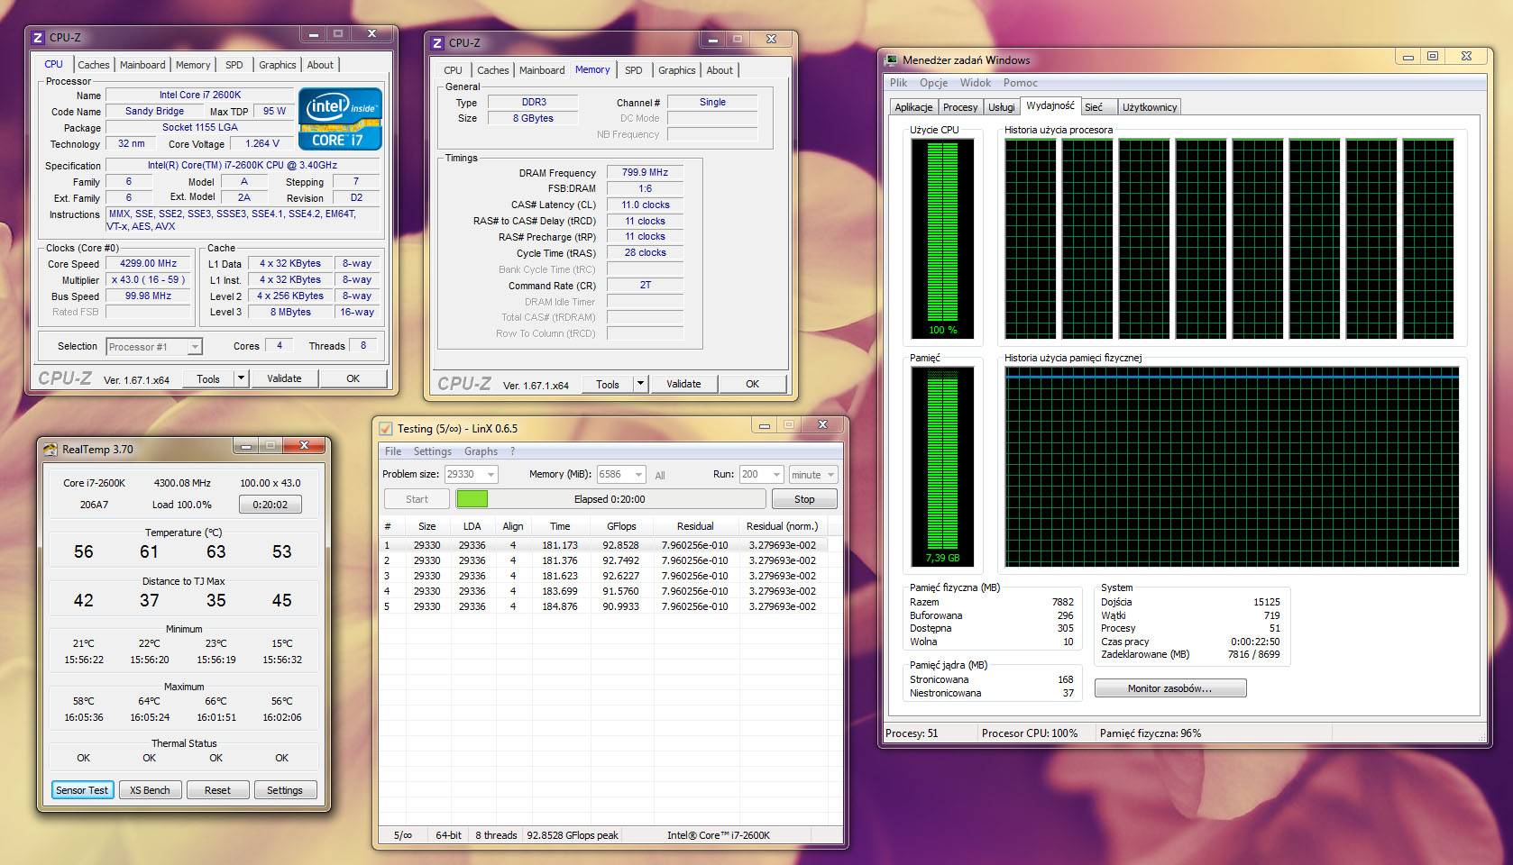This screenshot has width=1513, height=865.
Task: Stop the LinX stress test
Action: coord(804,500)
